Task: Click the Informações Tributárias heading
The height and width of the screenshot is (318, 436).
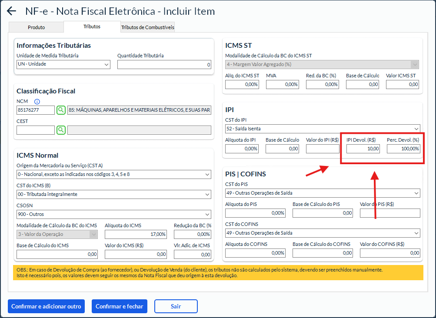Action: coord(53,45)
